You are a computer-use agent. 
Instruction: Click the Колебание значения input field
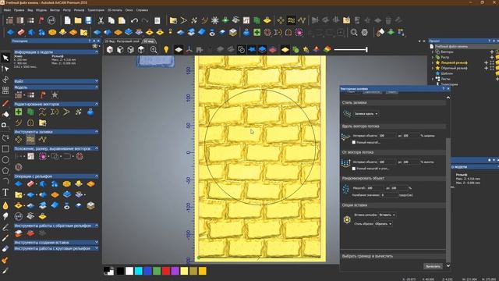(x=390, y=195)
